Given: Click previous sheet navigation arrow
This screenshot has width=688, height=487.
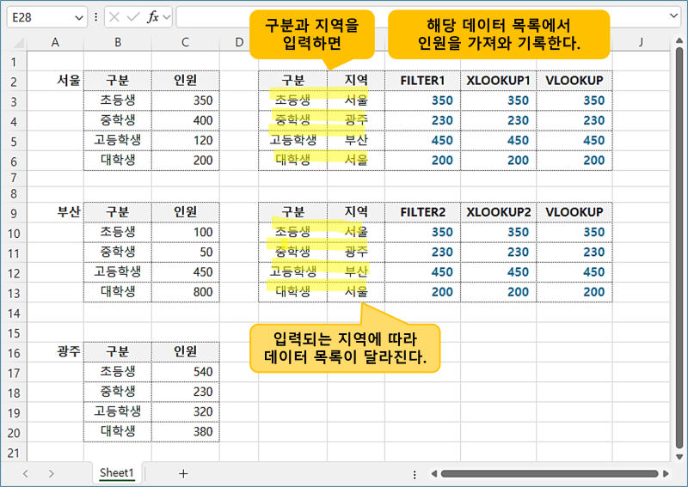Looking at the screenshot, I should [26, 473].
